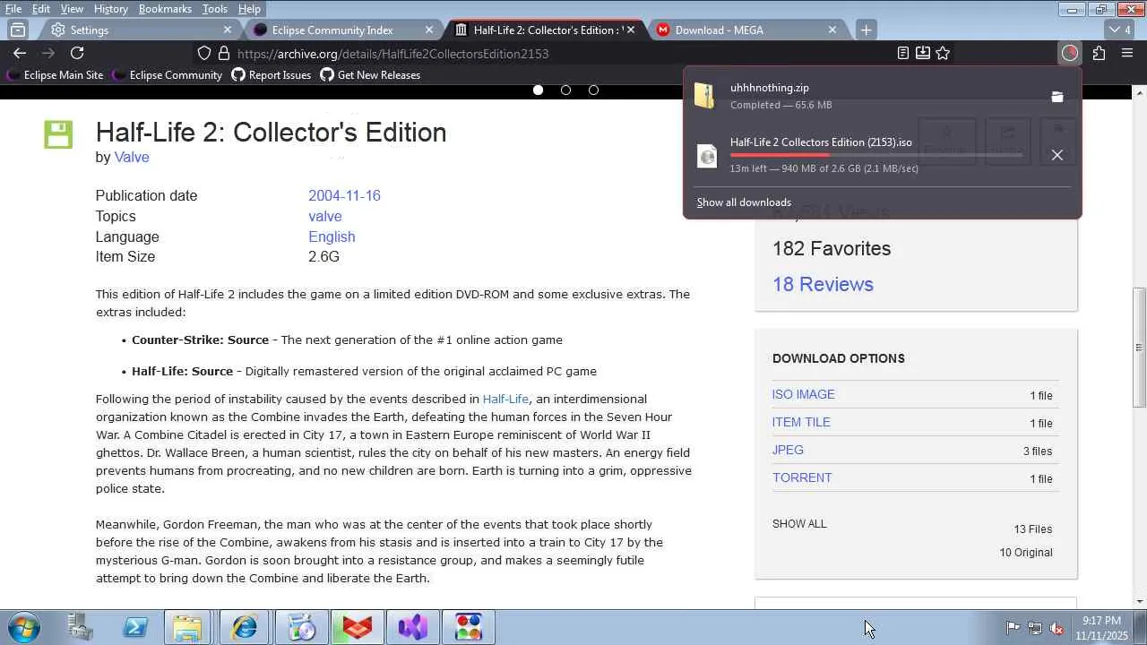This screenshot has width=1147, height=645.
Task: Click the Half-Life 2 ISO download progress bar
Action: tap(876, 155)
